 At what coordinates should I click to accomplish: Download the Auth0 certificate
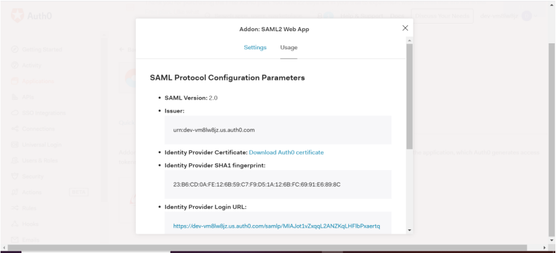[286, 152]
